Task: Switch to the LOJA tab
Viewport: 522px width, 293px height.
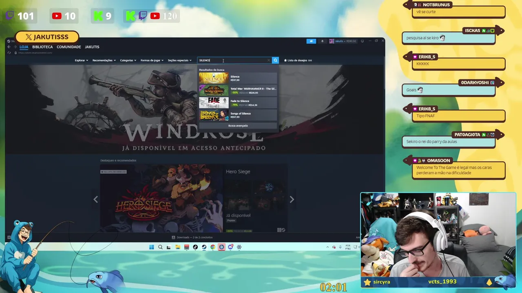Action: tap(24, 47)
